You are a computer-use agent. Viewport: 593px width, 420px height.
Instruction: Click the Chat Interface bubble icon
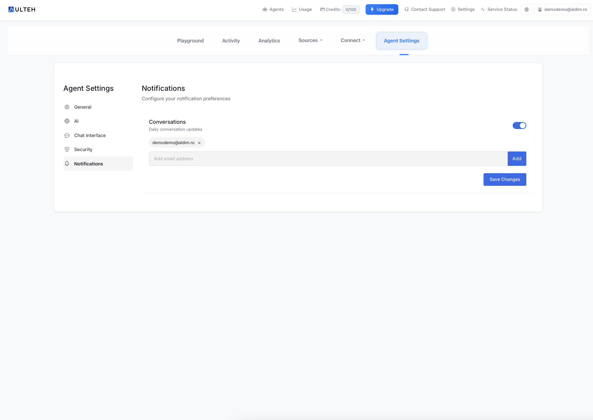coord(67,136)
